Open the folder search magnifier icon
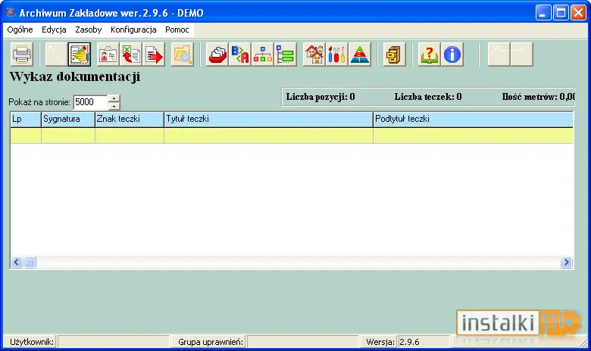This screenshot has width=591, height=351. 183,54
